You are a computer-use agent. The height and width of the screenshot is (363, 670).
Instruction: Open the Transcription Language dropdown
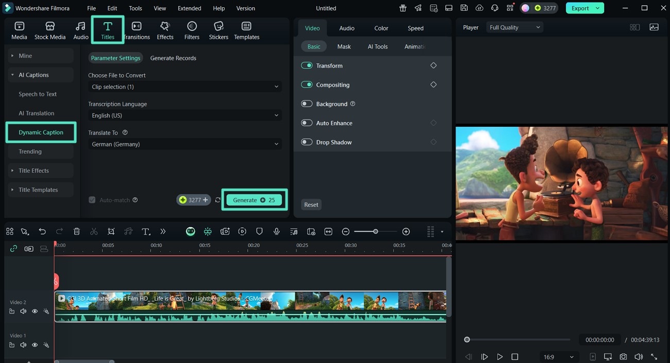click(185, 115)
